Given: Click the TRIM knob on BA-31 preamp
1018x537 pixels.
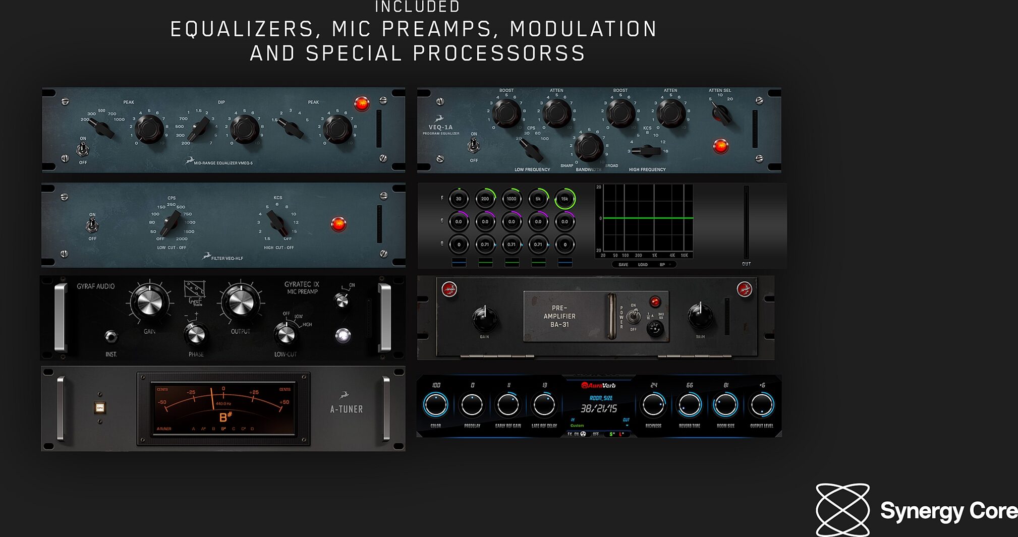Looking at the screenshot, I should (700, 316).
